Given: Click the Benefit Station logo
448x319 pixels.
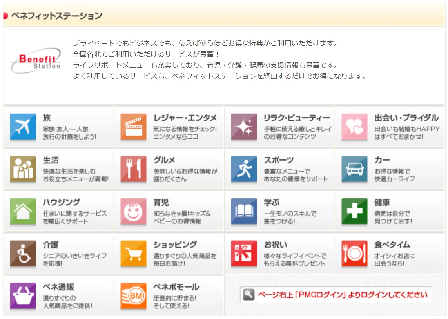Looking at the screenshot, I should tap(36, 60).
